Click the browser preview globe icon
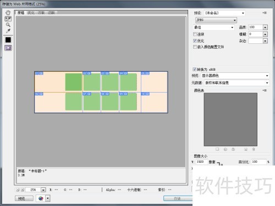 41,198
